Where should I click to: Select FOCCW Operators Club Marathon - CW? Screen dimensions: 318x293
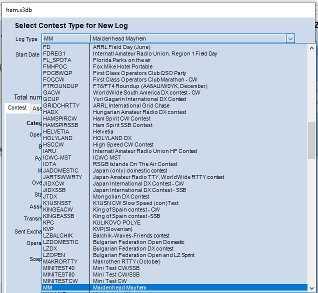pos(175,79)
